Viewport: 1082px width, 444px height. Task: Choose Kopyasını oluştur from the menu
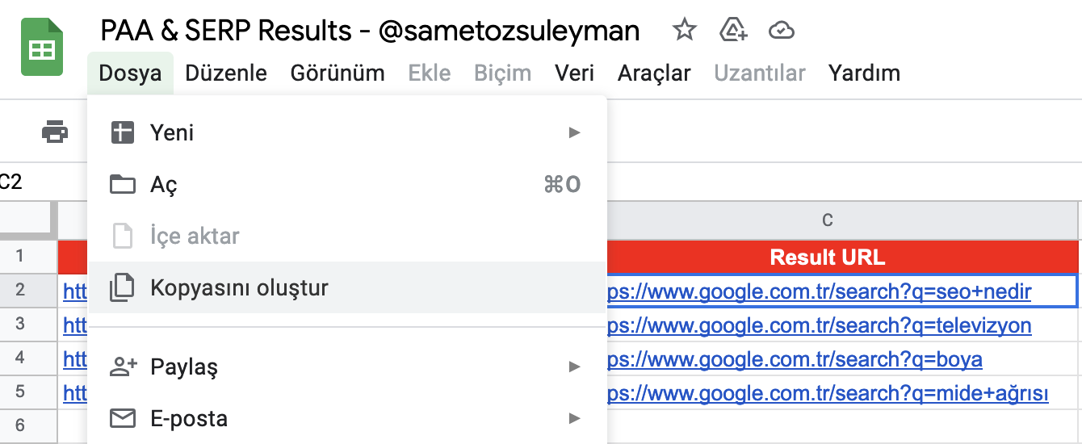coord(346,287)
